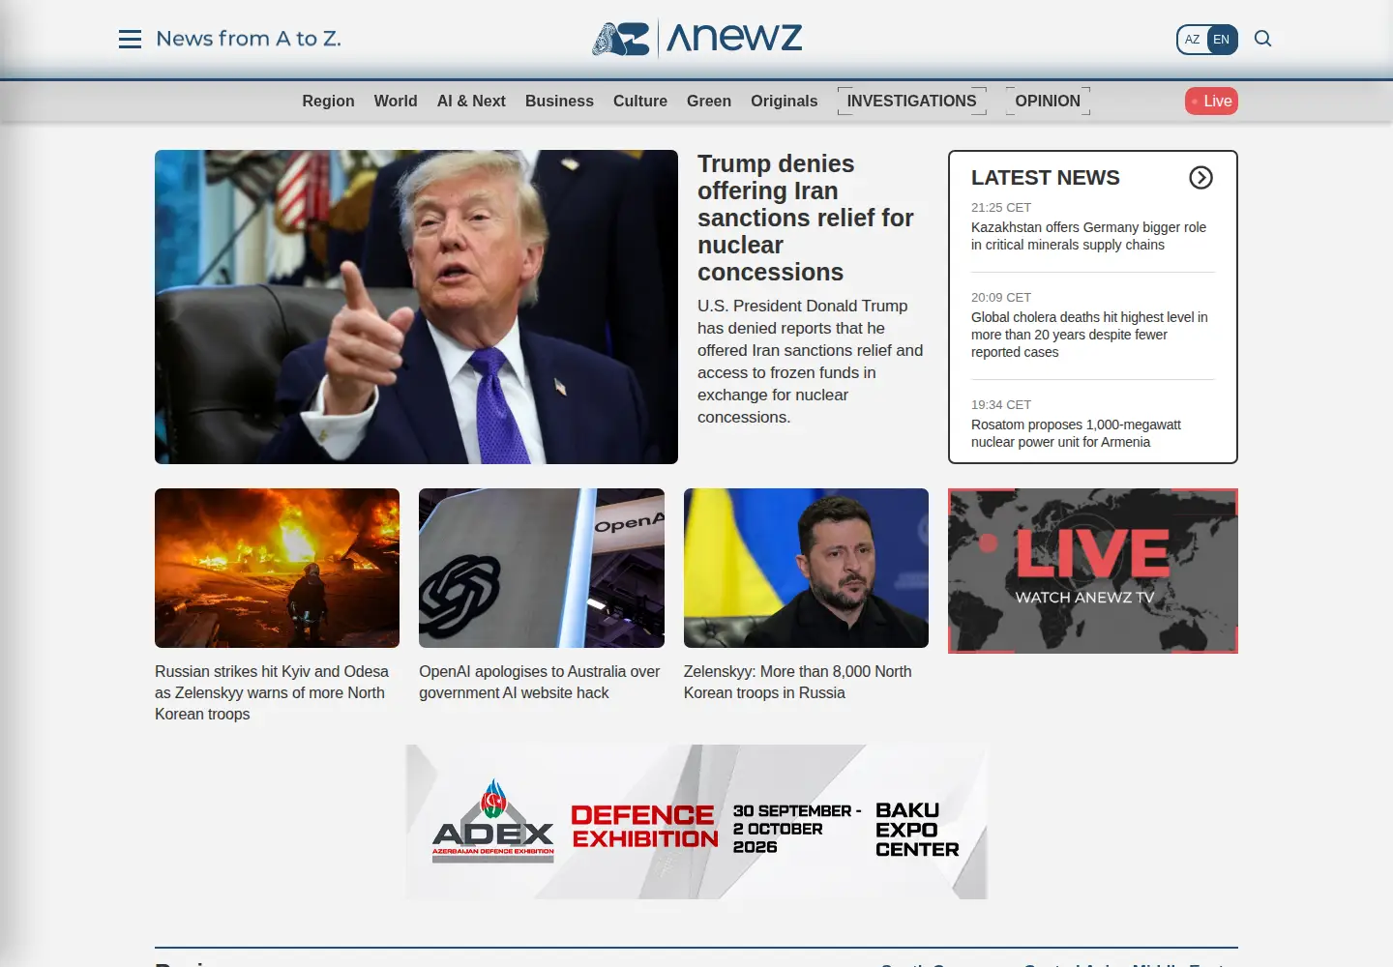Switch language to AZ
This screenshot has width=1393, height=967.
coord(1192,40)
